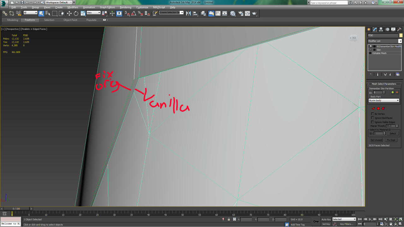This screenshot has width=404, height=227.
Task: Toggle Window/Crossing selection mode
Action: [61, 13]
